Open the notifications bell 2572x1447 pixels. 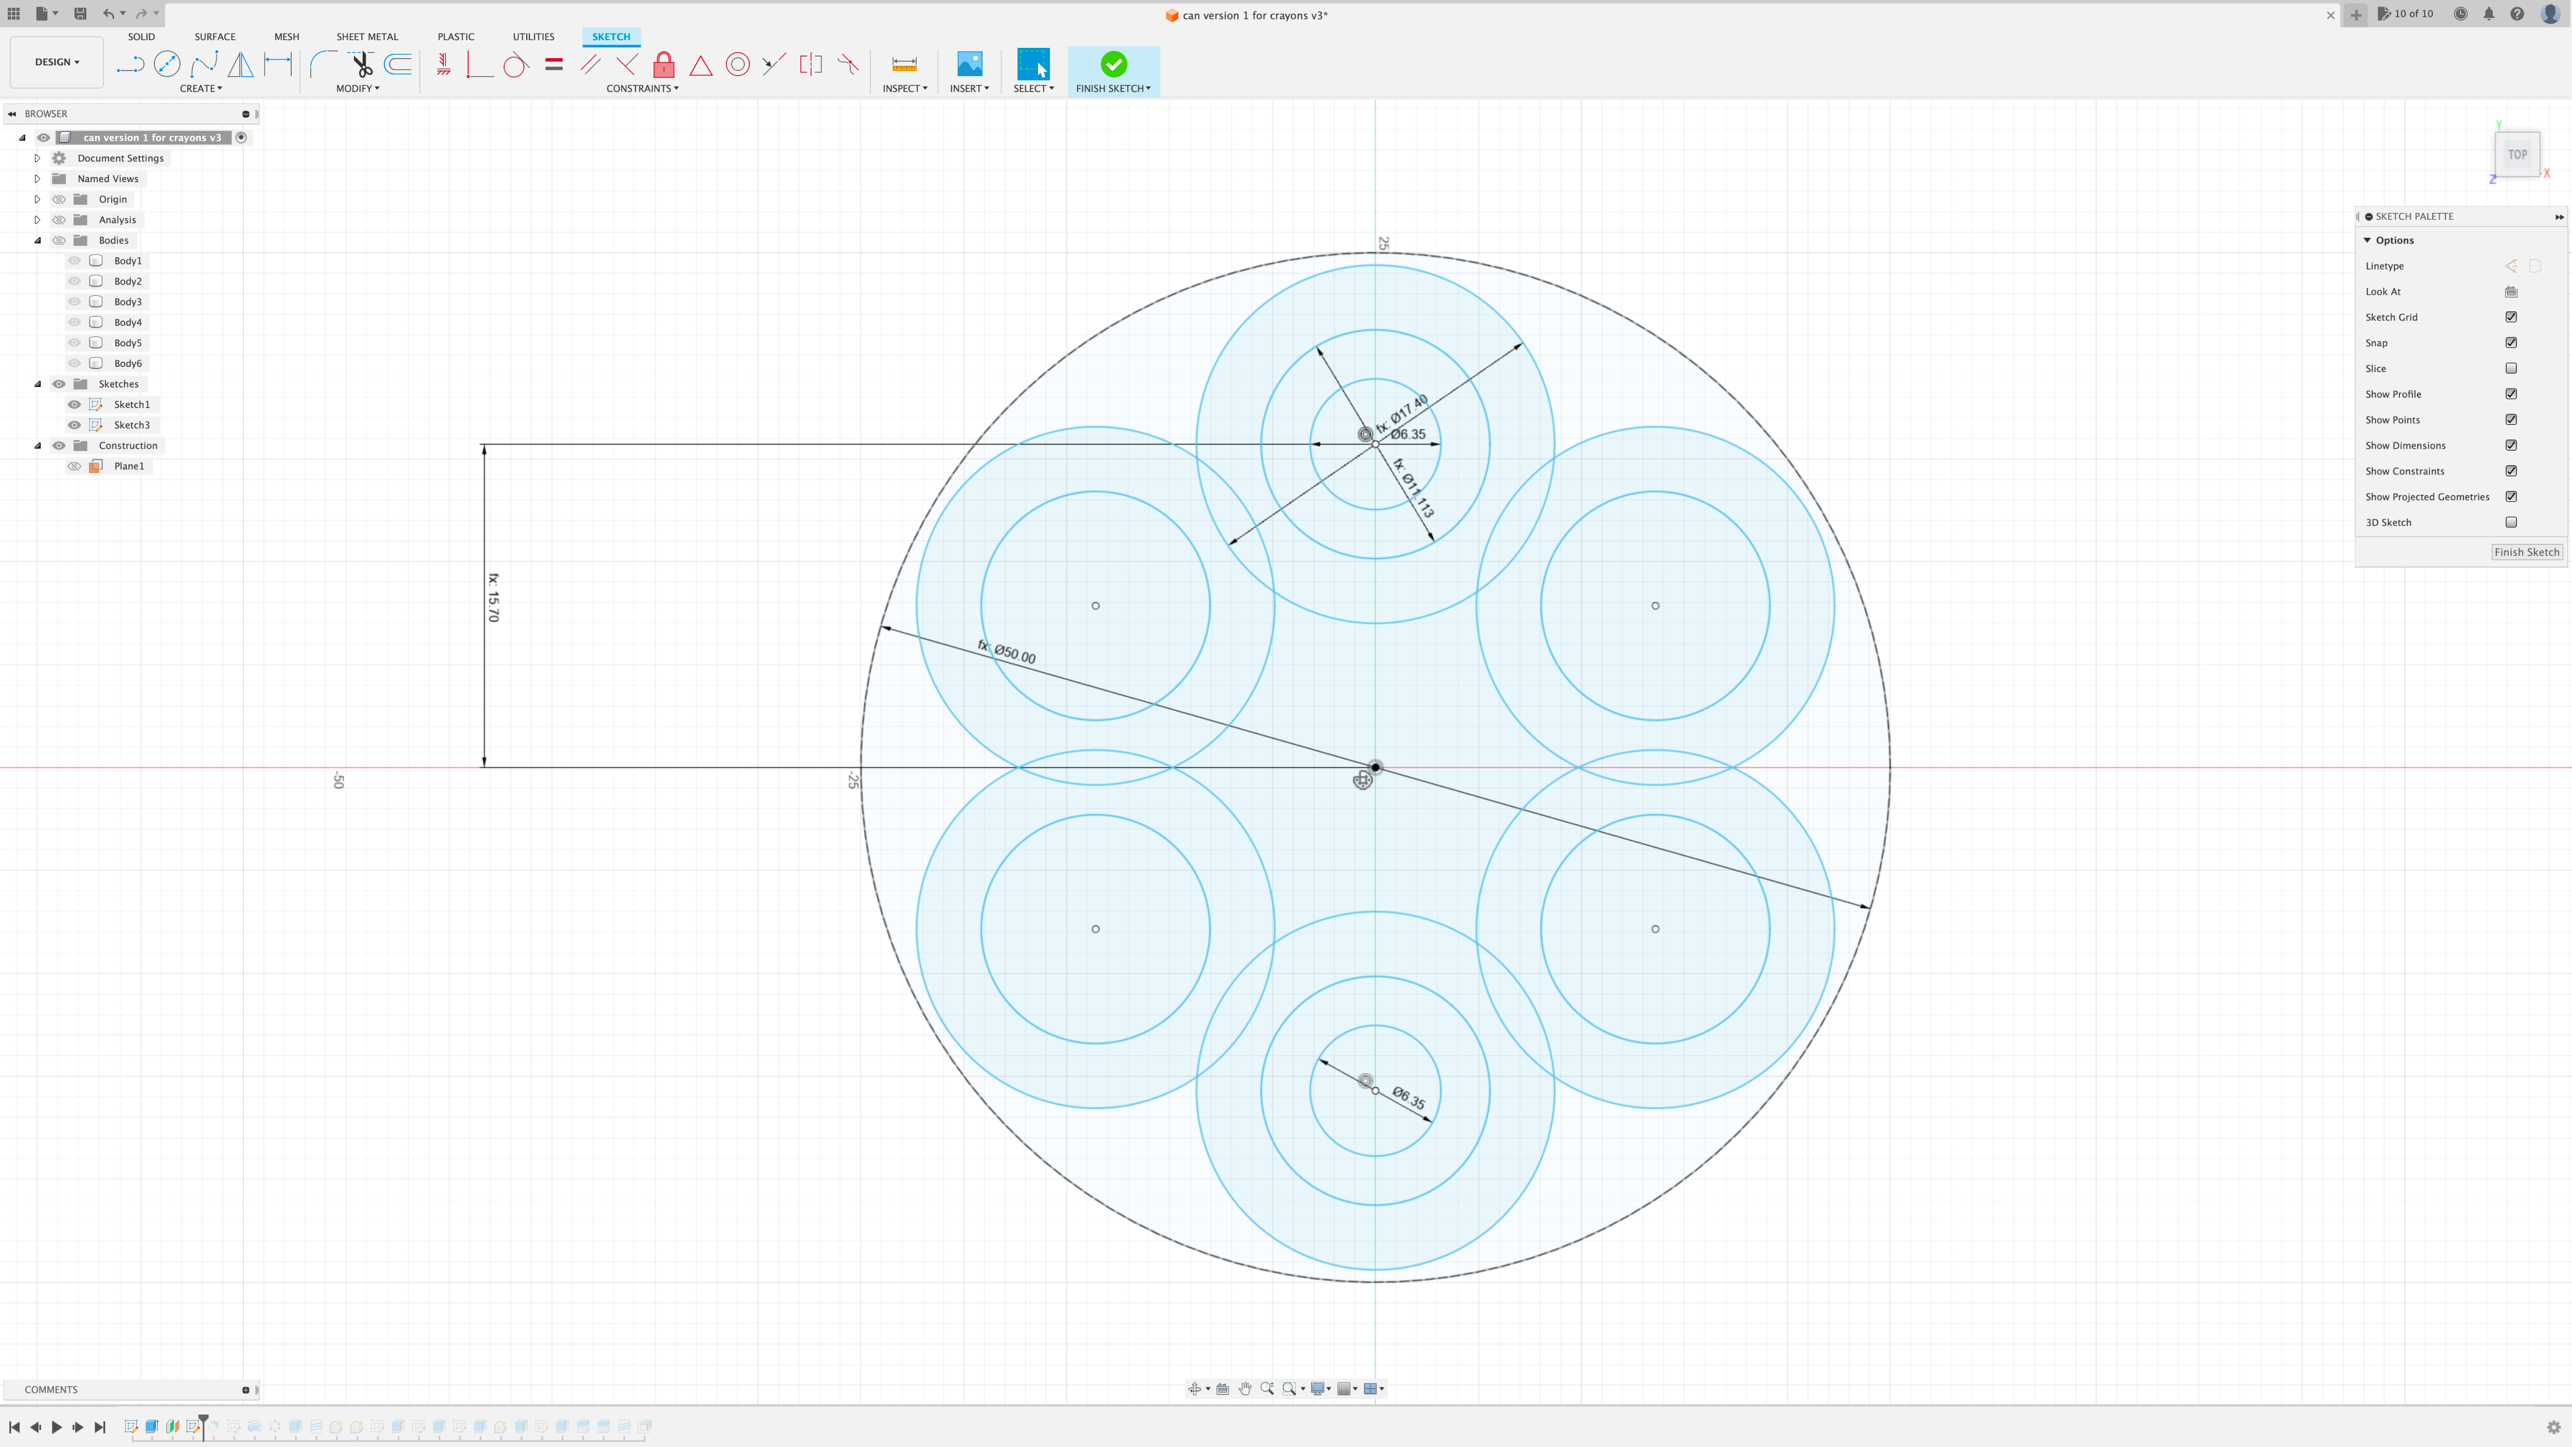2489,14
